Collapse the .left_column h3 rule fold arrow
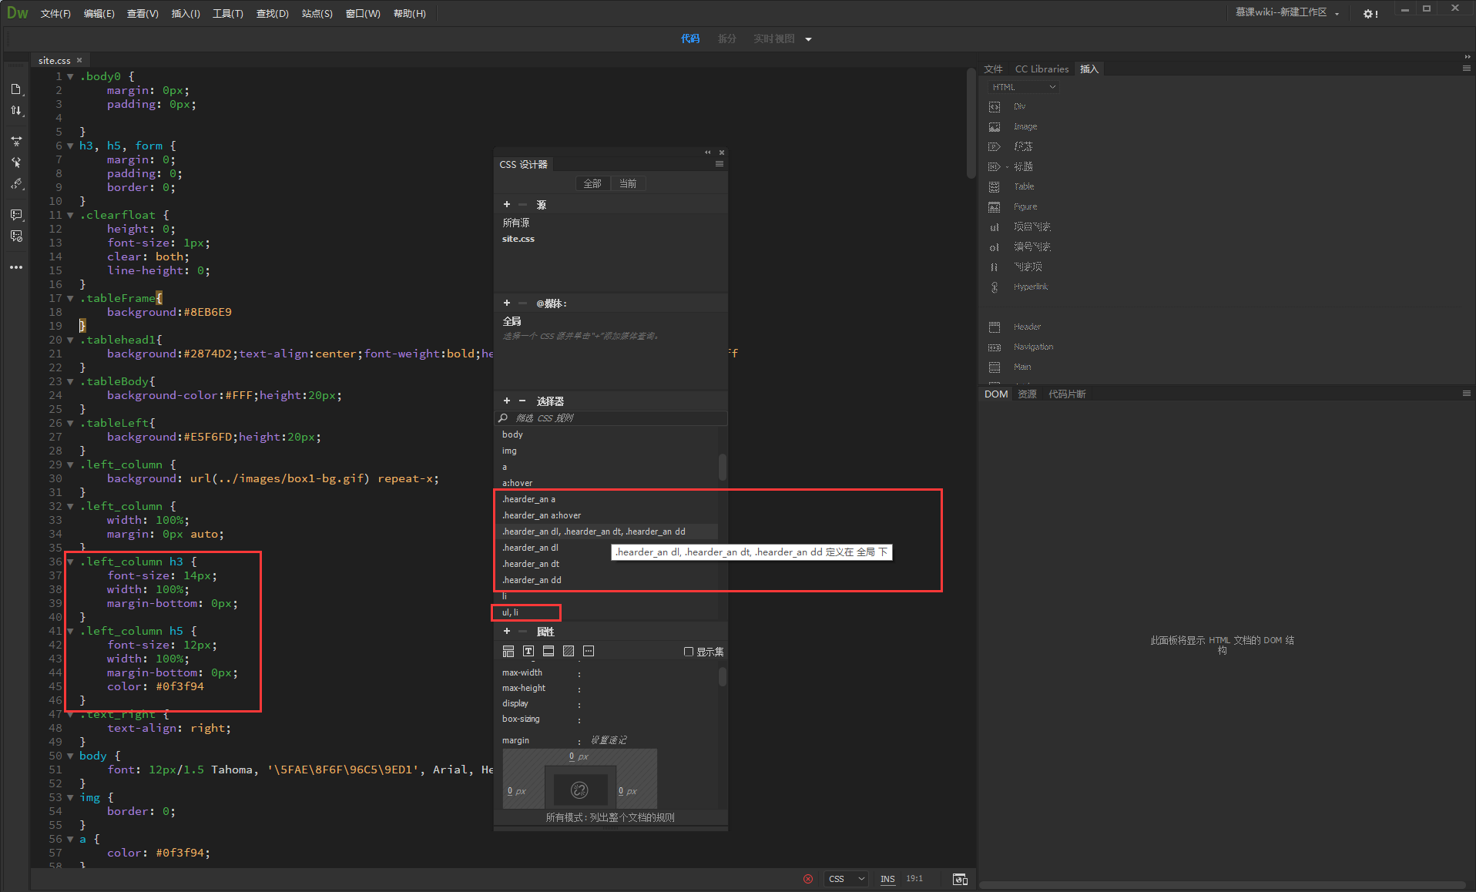Screen dimensions: 1476x892 [70, 562]
